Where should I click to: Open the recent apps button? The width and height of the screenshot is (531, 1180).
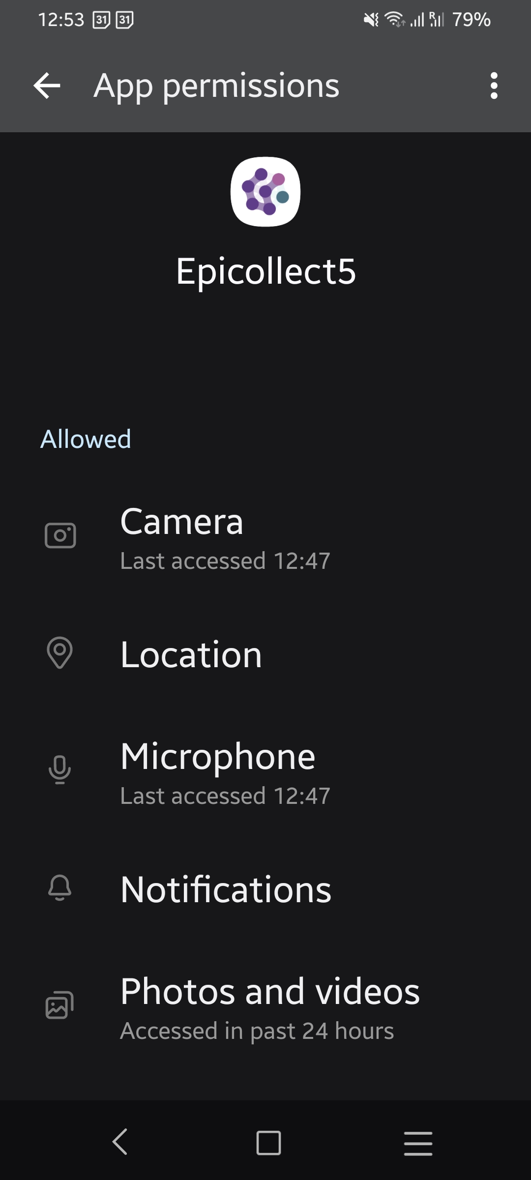tap(418, 1143)
